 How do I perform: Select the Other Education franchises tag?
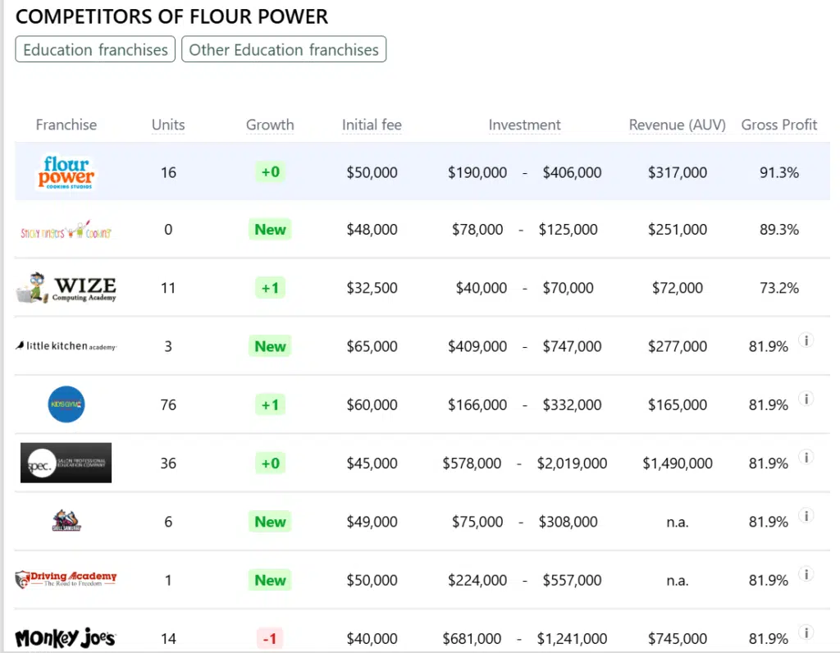pos(284,49)
